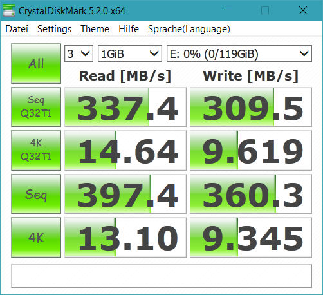
Task: Open the test size dropdown showing 1GiB
Action: [130, 53]
